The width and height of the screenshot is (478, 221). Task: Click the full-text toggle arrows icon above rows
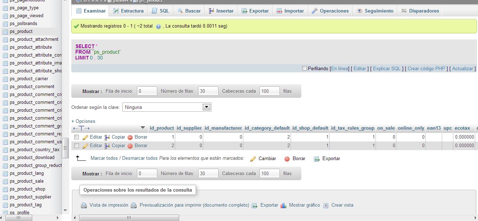[x=81, y=128]
